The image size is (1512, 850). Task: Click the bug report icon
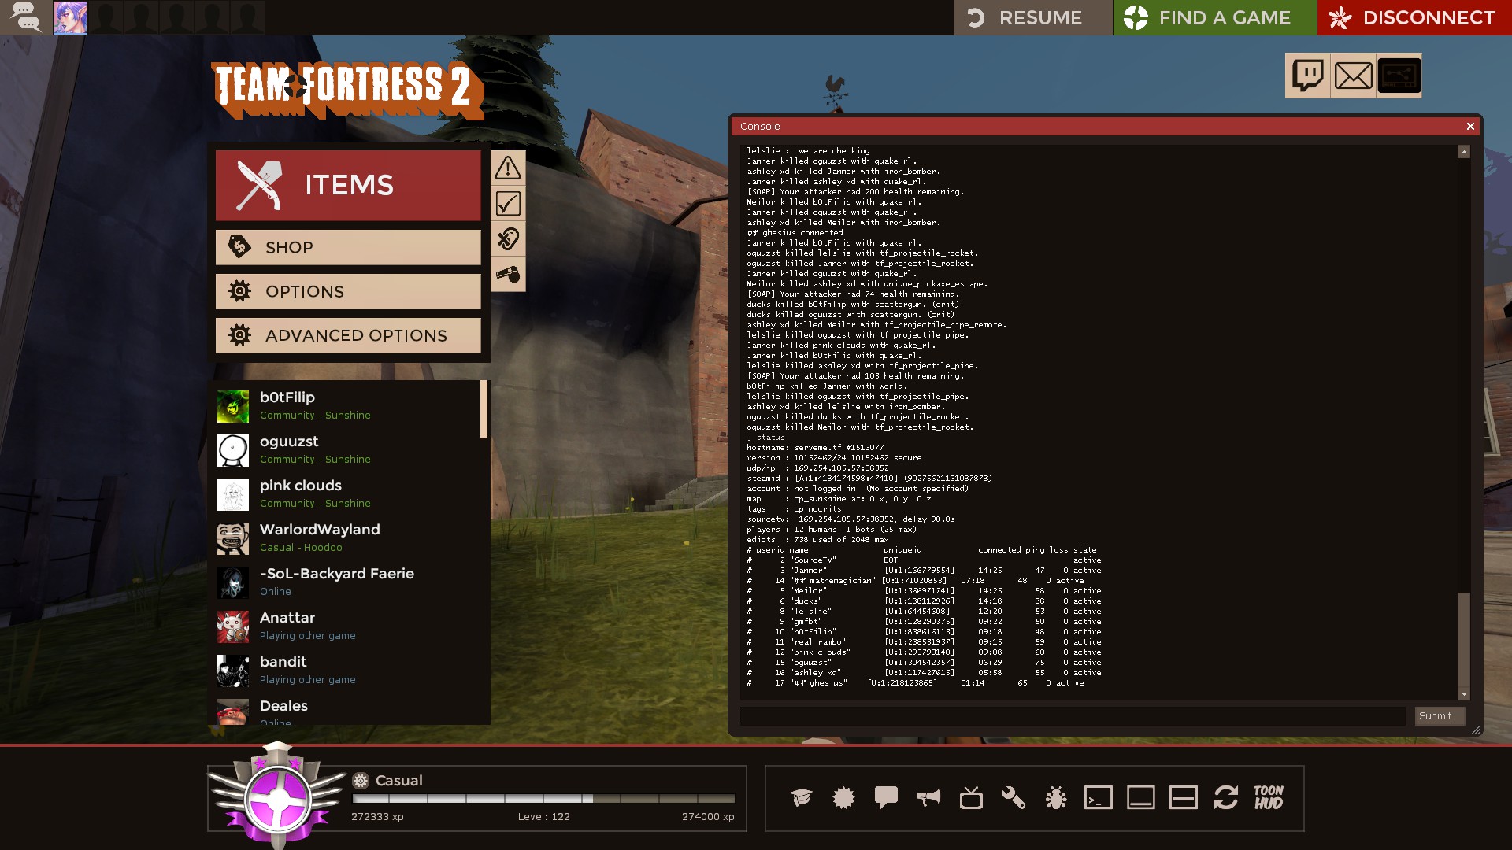pos(1055,798)
